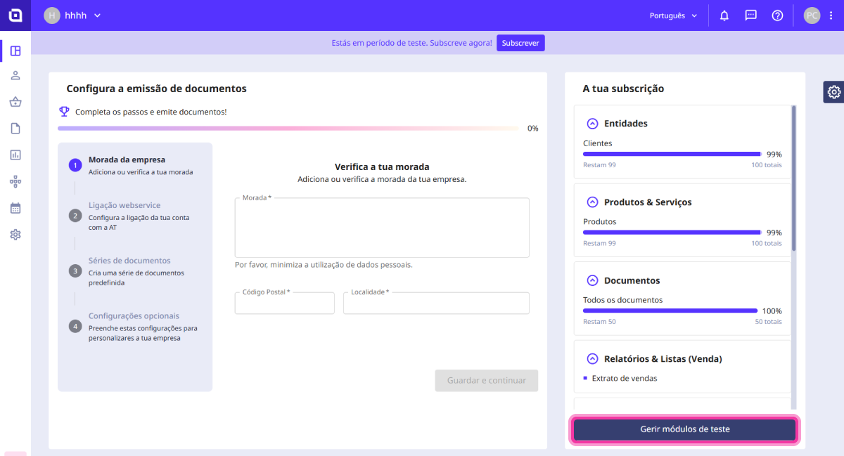The width and height of the screenshot is (844, 456).
Task: Click the Subscrever button
Action: (520, 43)
